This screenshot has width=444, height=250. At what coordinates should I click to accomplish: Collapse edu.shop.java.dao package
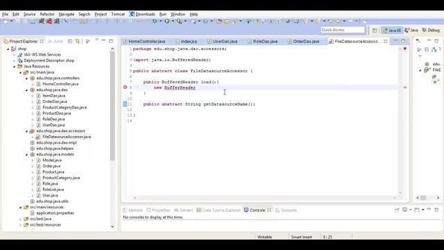(x=26, y=90)
